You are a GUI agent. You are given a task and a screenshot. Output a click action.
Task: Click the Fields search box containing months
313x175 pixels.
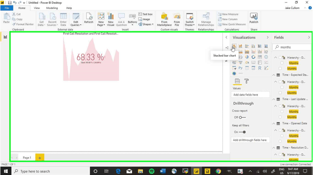[x=292, y=47]
